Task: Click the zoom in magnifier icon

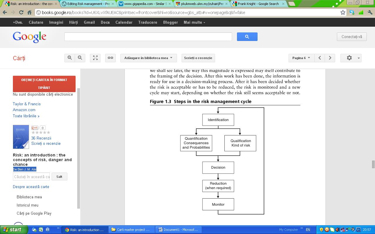Action: coord(70,58)
